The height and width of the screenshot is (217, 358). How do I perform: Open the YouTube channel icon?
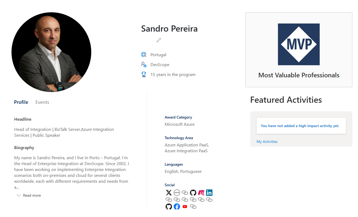tap(185, 207)
